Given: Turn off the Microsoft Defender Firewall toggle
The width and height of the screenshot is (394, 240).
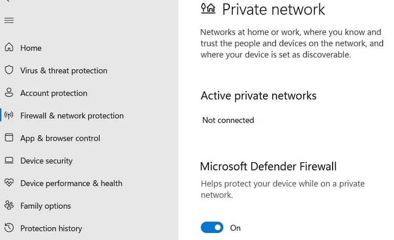Looking at the screenshot, I should tap(212, 227).
